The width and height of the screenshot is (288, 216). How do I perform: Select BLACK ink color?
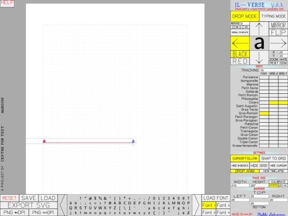pos(240,54)
